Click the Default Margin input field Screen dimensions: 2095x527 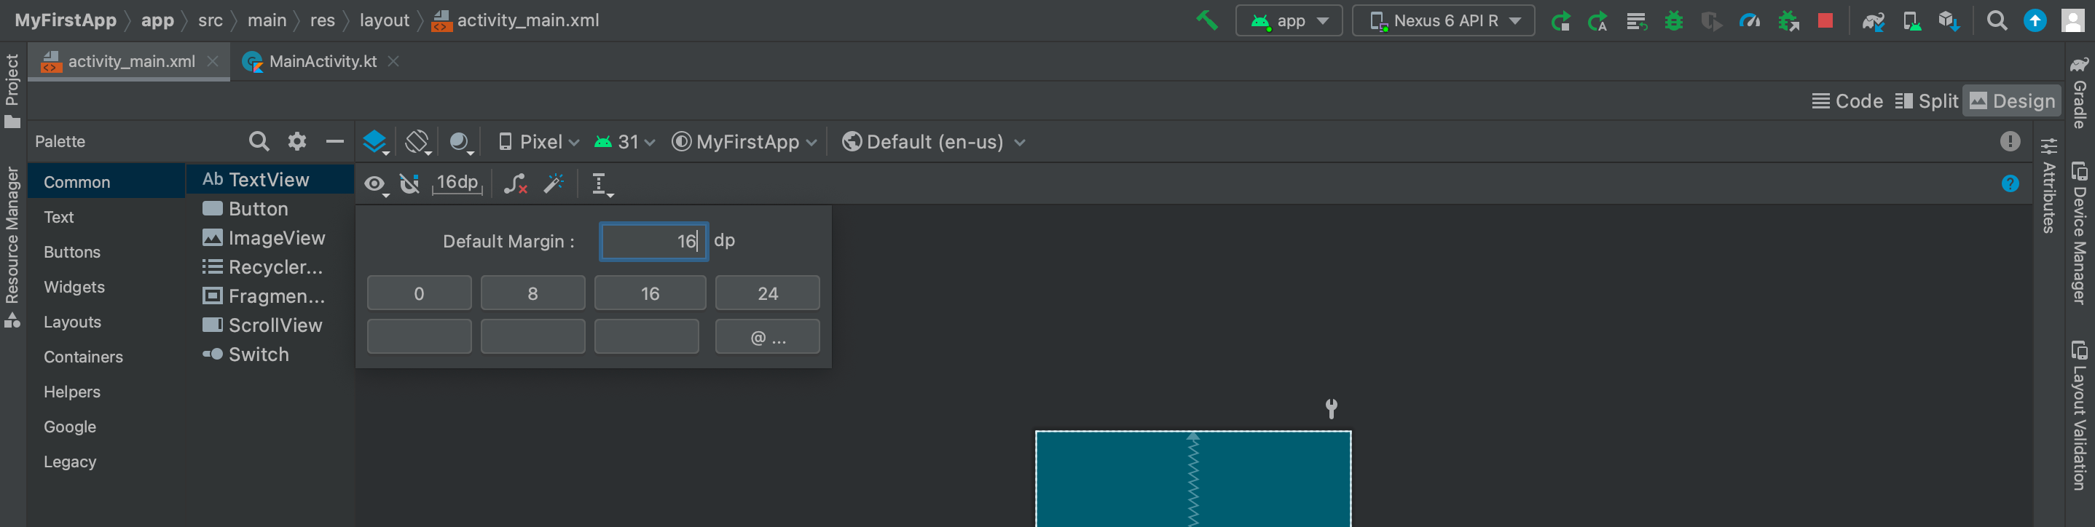pos(654,242)
